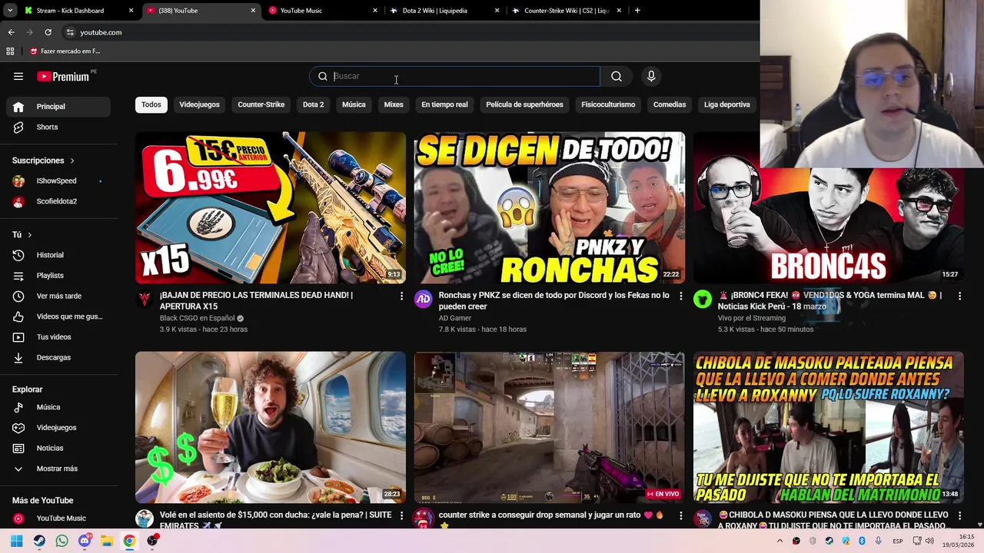
Task: Select Película de superhéroes filter chip
Action: pos(524,104)
